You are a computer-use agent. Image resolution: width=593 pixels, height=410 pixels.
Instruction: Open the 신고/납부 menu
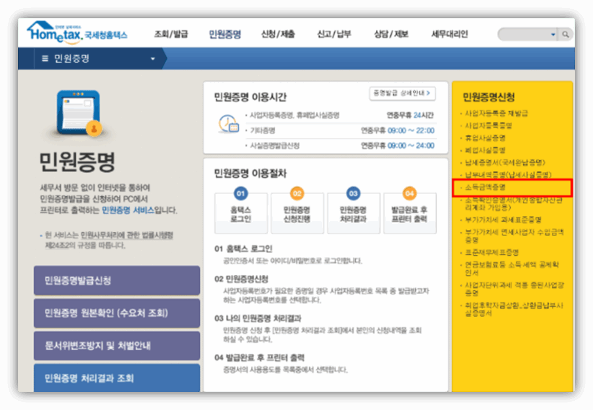coord(334,34)
